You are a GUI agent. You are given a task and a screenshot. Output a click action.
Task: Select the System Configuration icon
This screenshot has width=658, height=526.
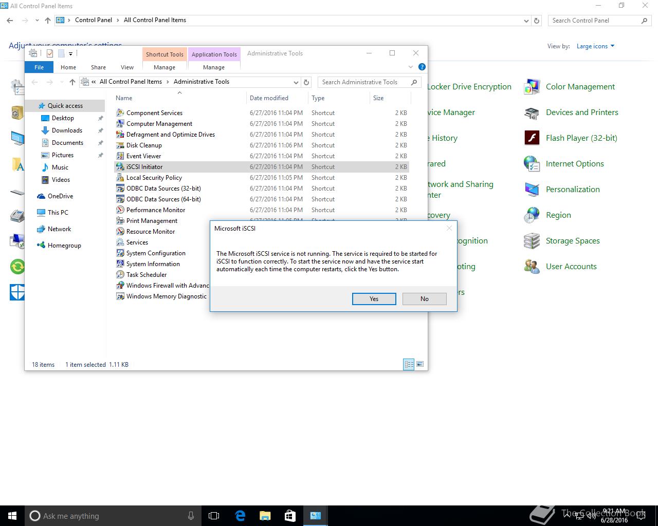tap(120, 253)
